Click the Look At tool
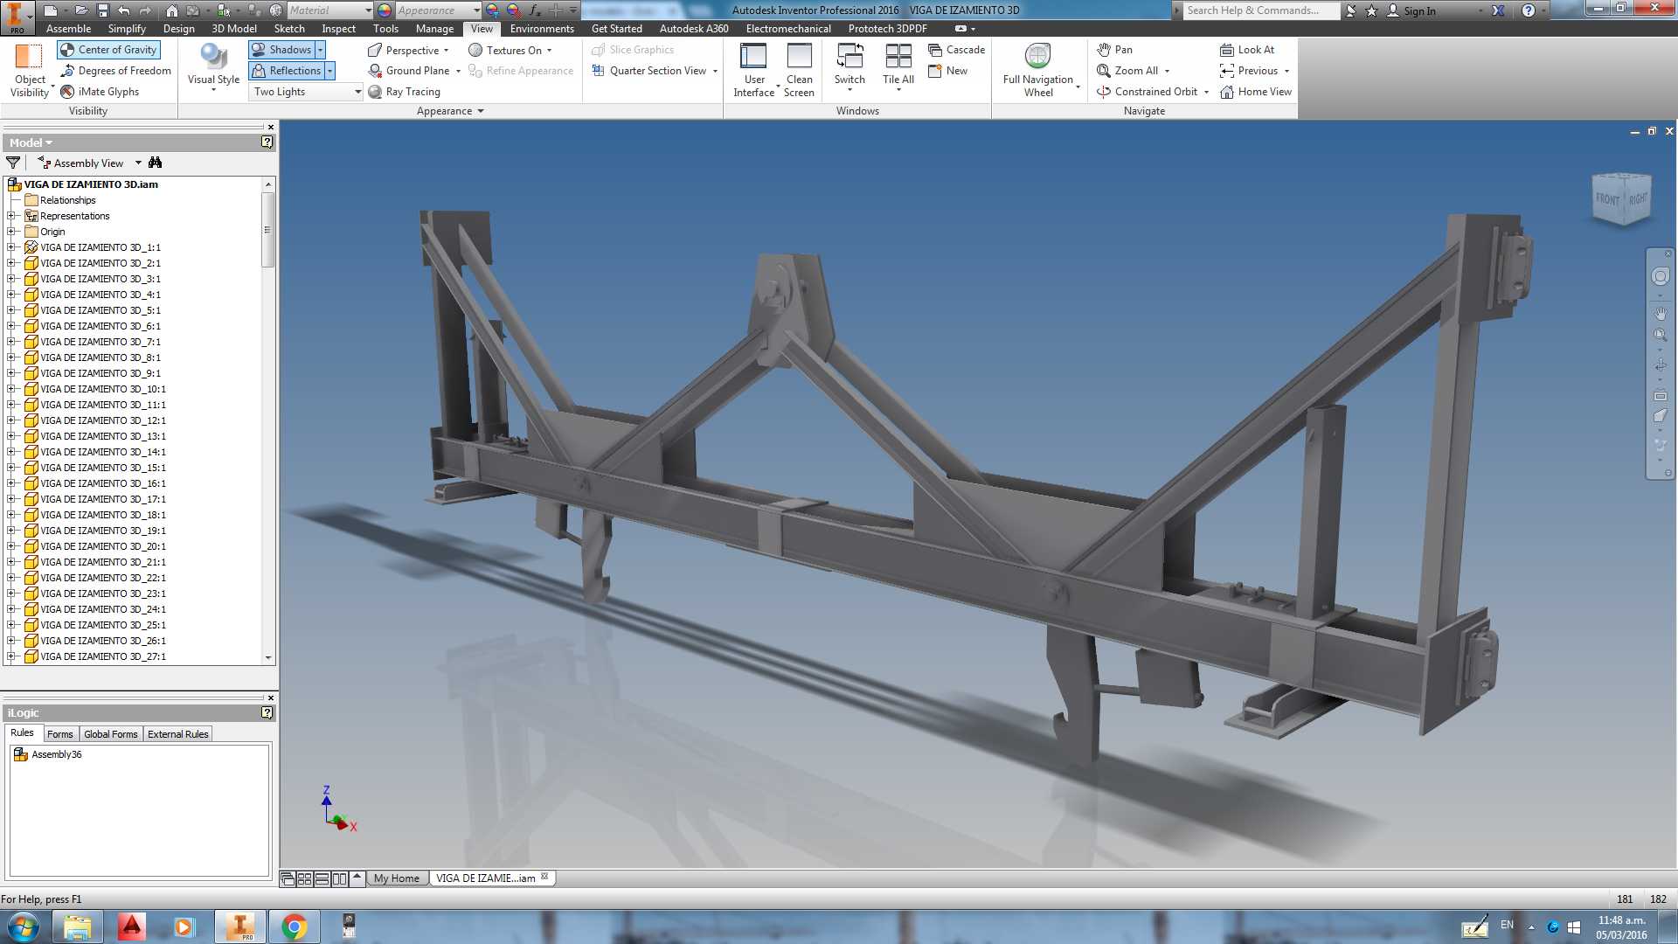This screenshot has width=1678, height=944. (1247, 50)
